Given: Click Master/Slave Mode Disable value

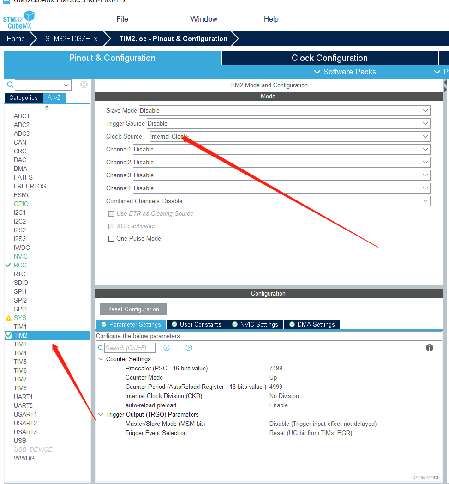Looking at the screenshot, I should point(323,424).
